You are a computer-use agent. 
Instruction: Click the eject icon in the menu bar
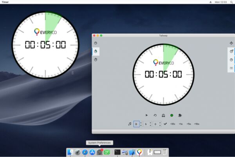pos(211,2)
